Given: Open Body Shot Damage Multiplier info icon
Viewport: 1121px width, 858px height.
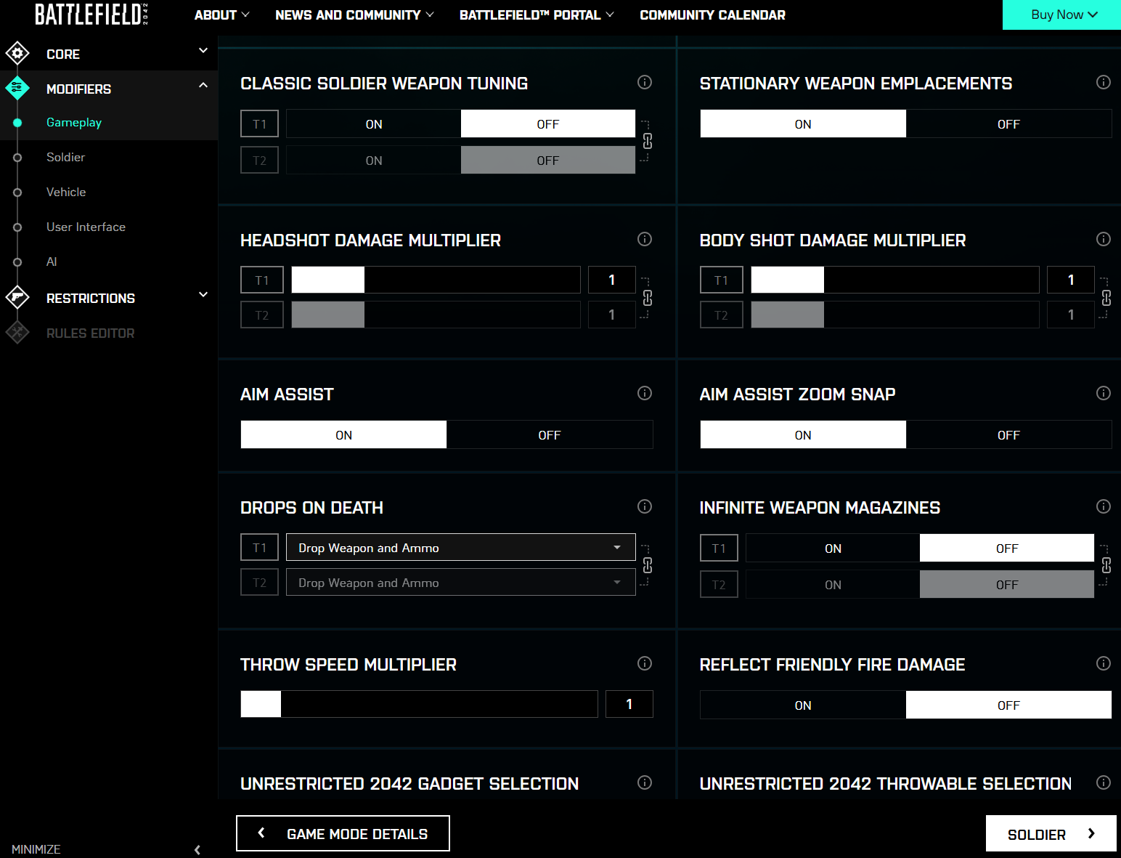Looking at the screenshot, I should click(1104, 239).
